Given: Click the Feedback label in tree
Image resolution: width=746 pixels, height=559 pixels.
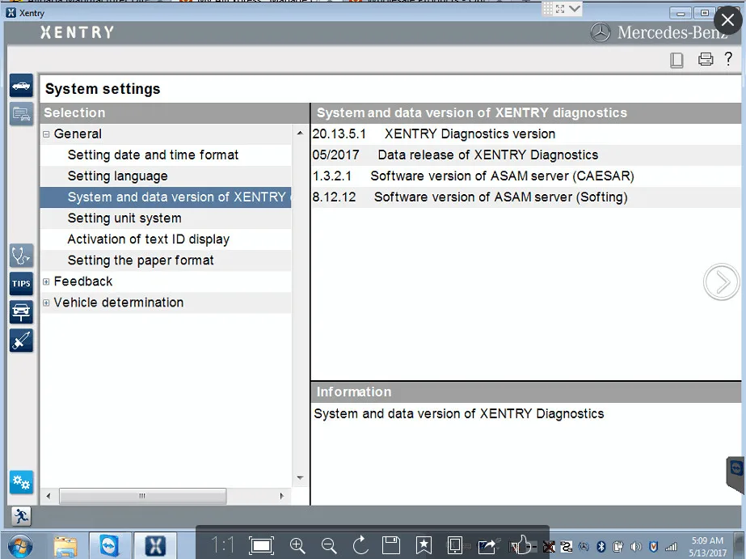Looking at the screenshot, I should 83,282.
